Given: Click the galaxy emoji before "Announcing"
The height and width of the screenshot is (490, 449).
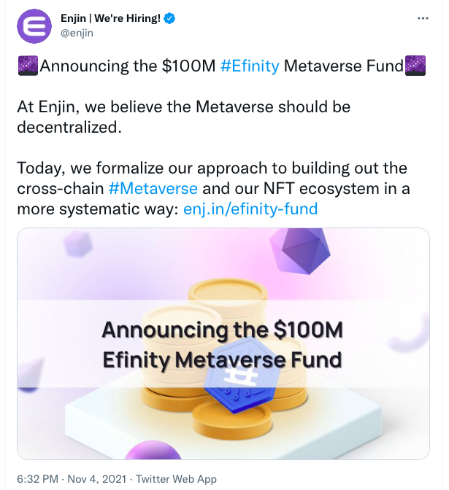Looking at the screenshot, I should click(27, 66).
